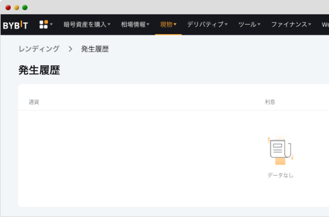Go back to レンディング breadcrumb
This screenshot has width=329, height=217.
[39, 49]
